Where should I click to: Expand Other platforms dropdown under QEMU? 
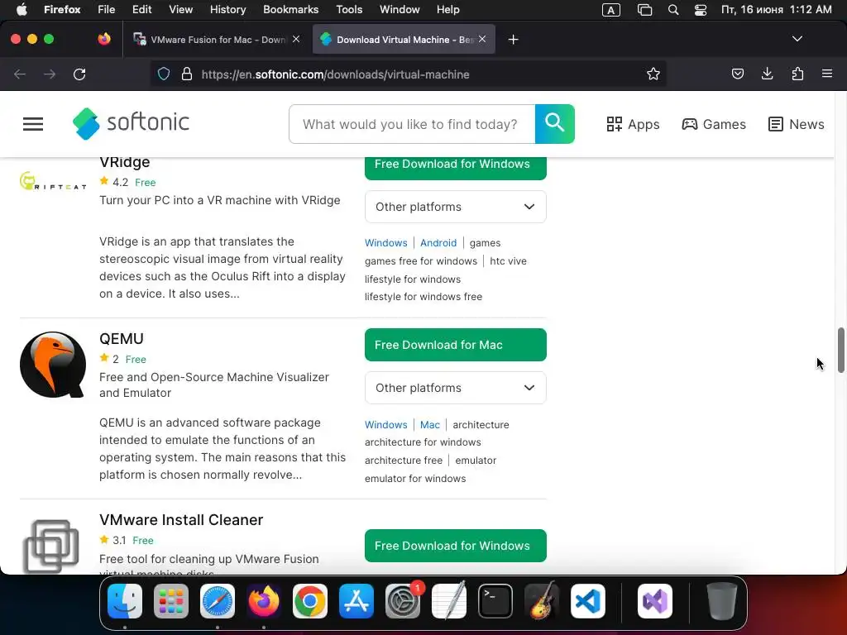click(x=456, y=388)
